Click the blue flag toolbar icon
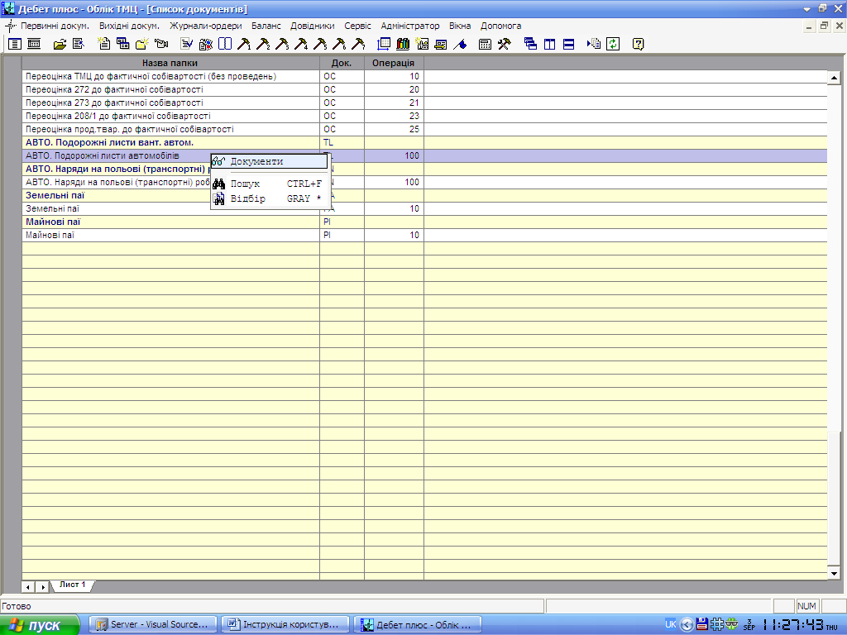847x635 pixels. point(460,45)
